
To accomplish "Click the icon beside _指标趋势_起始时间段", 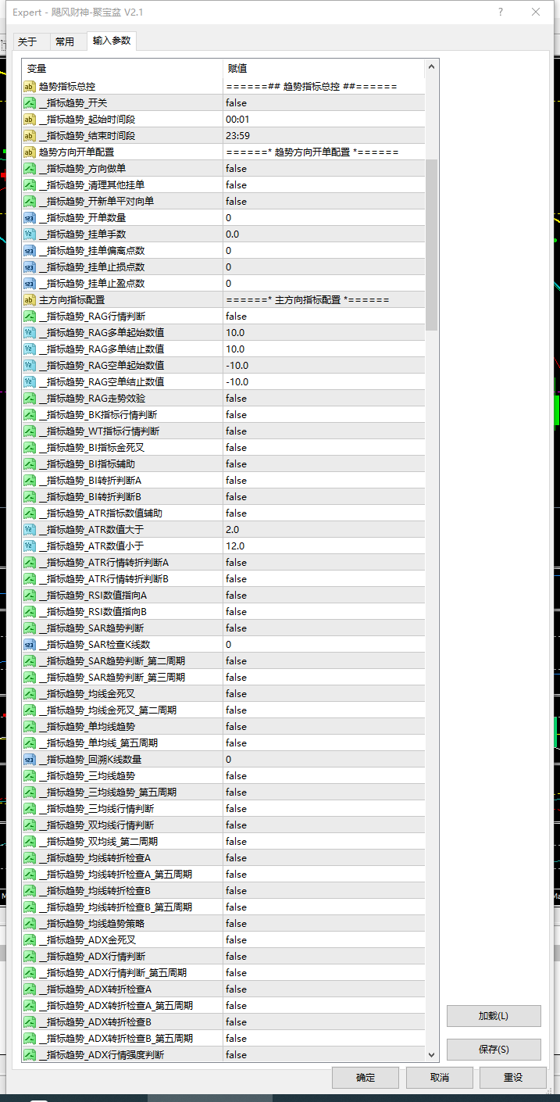I will [29, 120].
